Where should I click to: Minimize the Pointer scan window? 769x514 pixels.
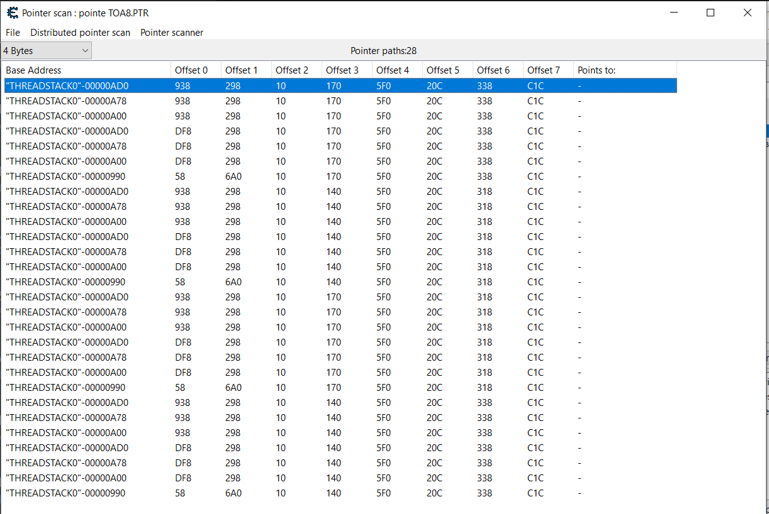click(674, 13)
